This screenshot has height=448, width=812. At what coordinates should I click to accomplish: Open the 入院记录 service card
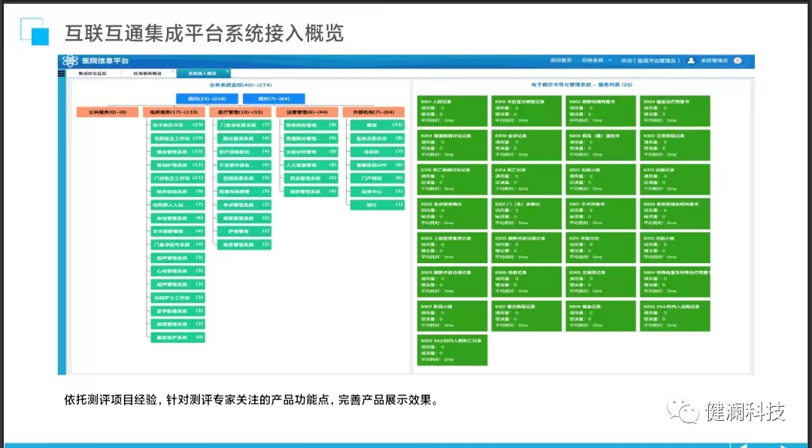[x=452, y=110]
